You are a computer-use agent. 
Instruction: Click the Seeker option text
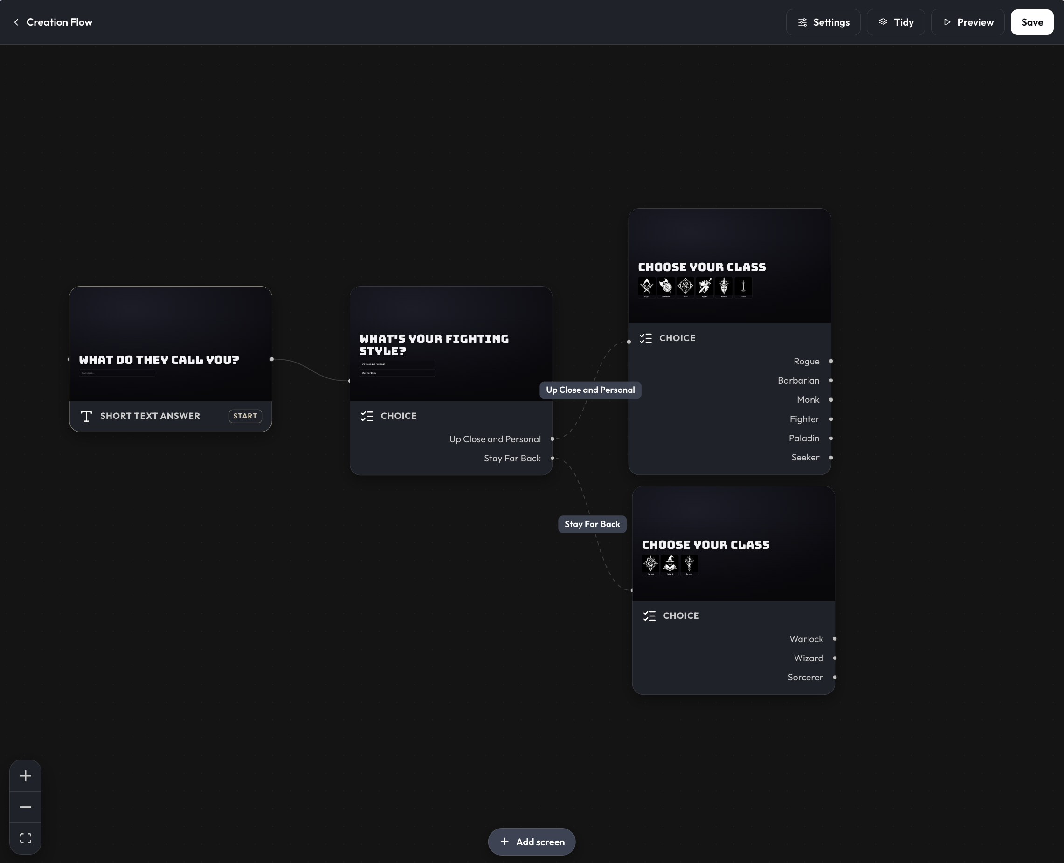tap(805, 458)
